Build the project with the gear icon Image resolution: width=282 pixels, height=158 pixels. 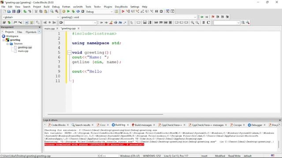point(63,11)
